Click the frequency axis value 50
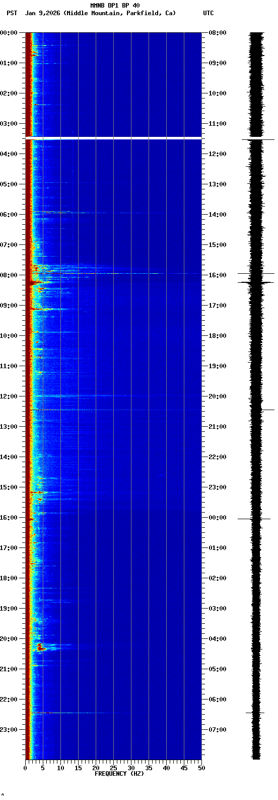 [x=201, y=768]
